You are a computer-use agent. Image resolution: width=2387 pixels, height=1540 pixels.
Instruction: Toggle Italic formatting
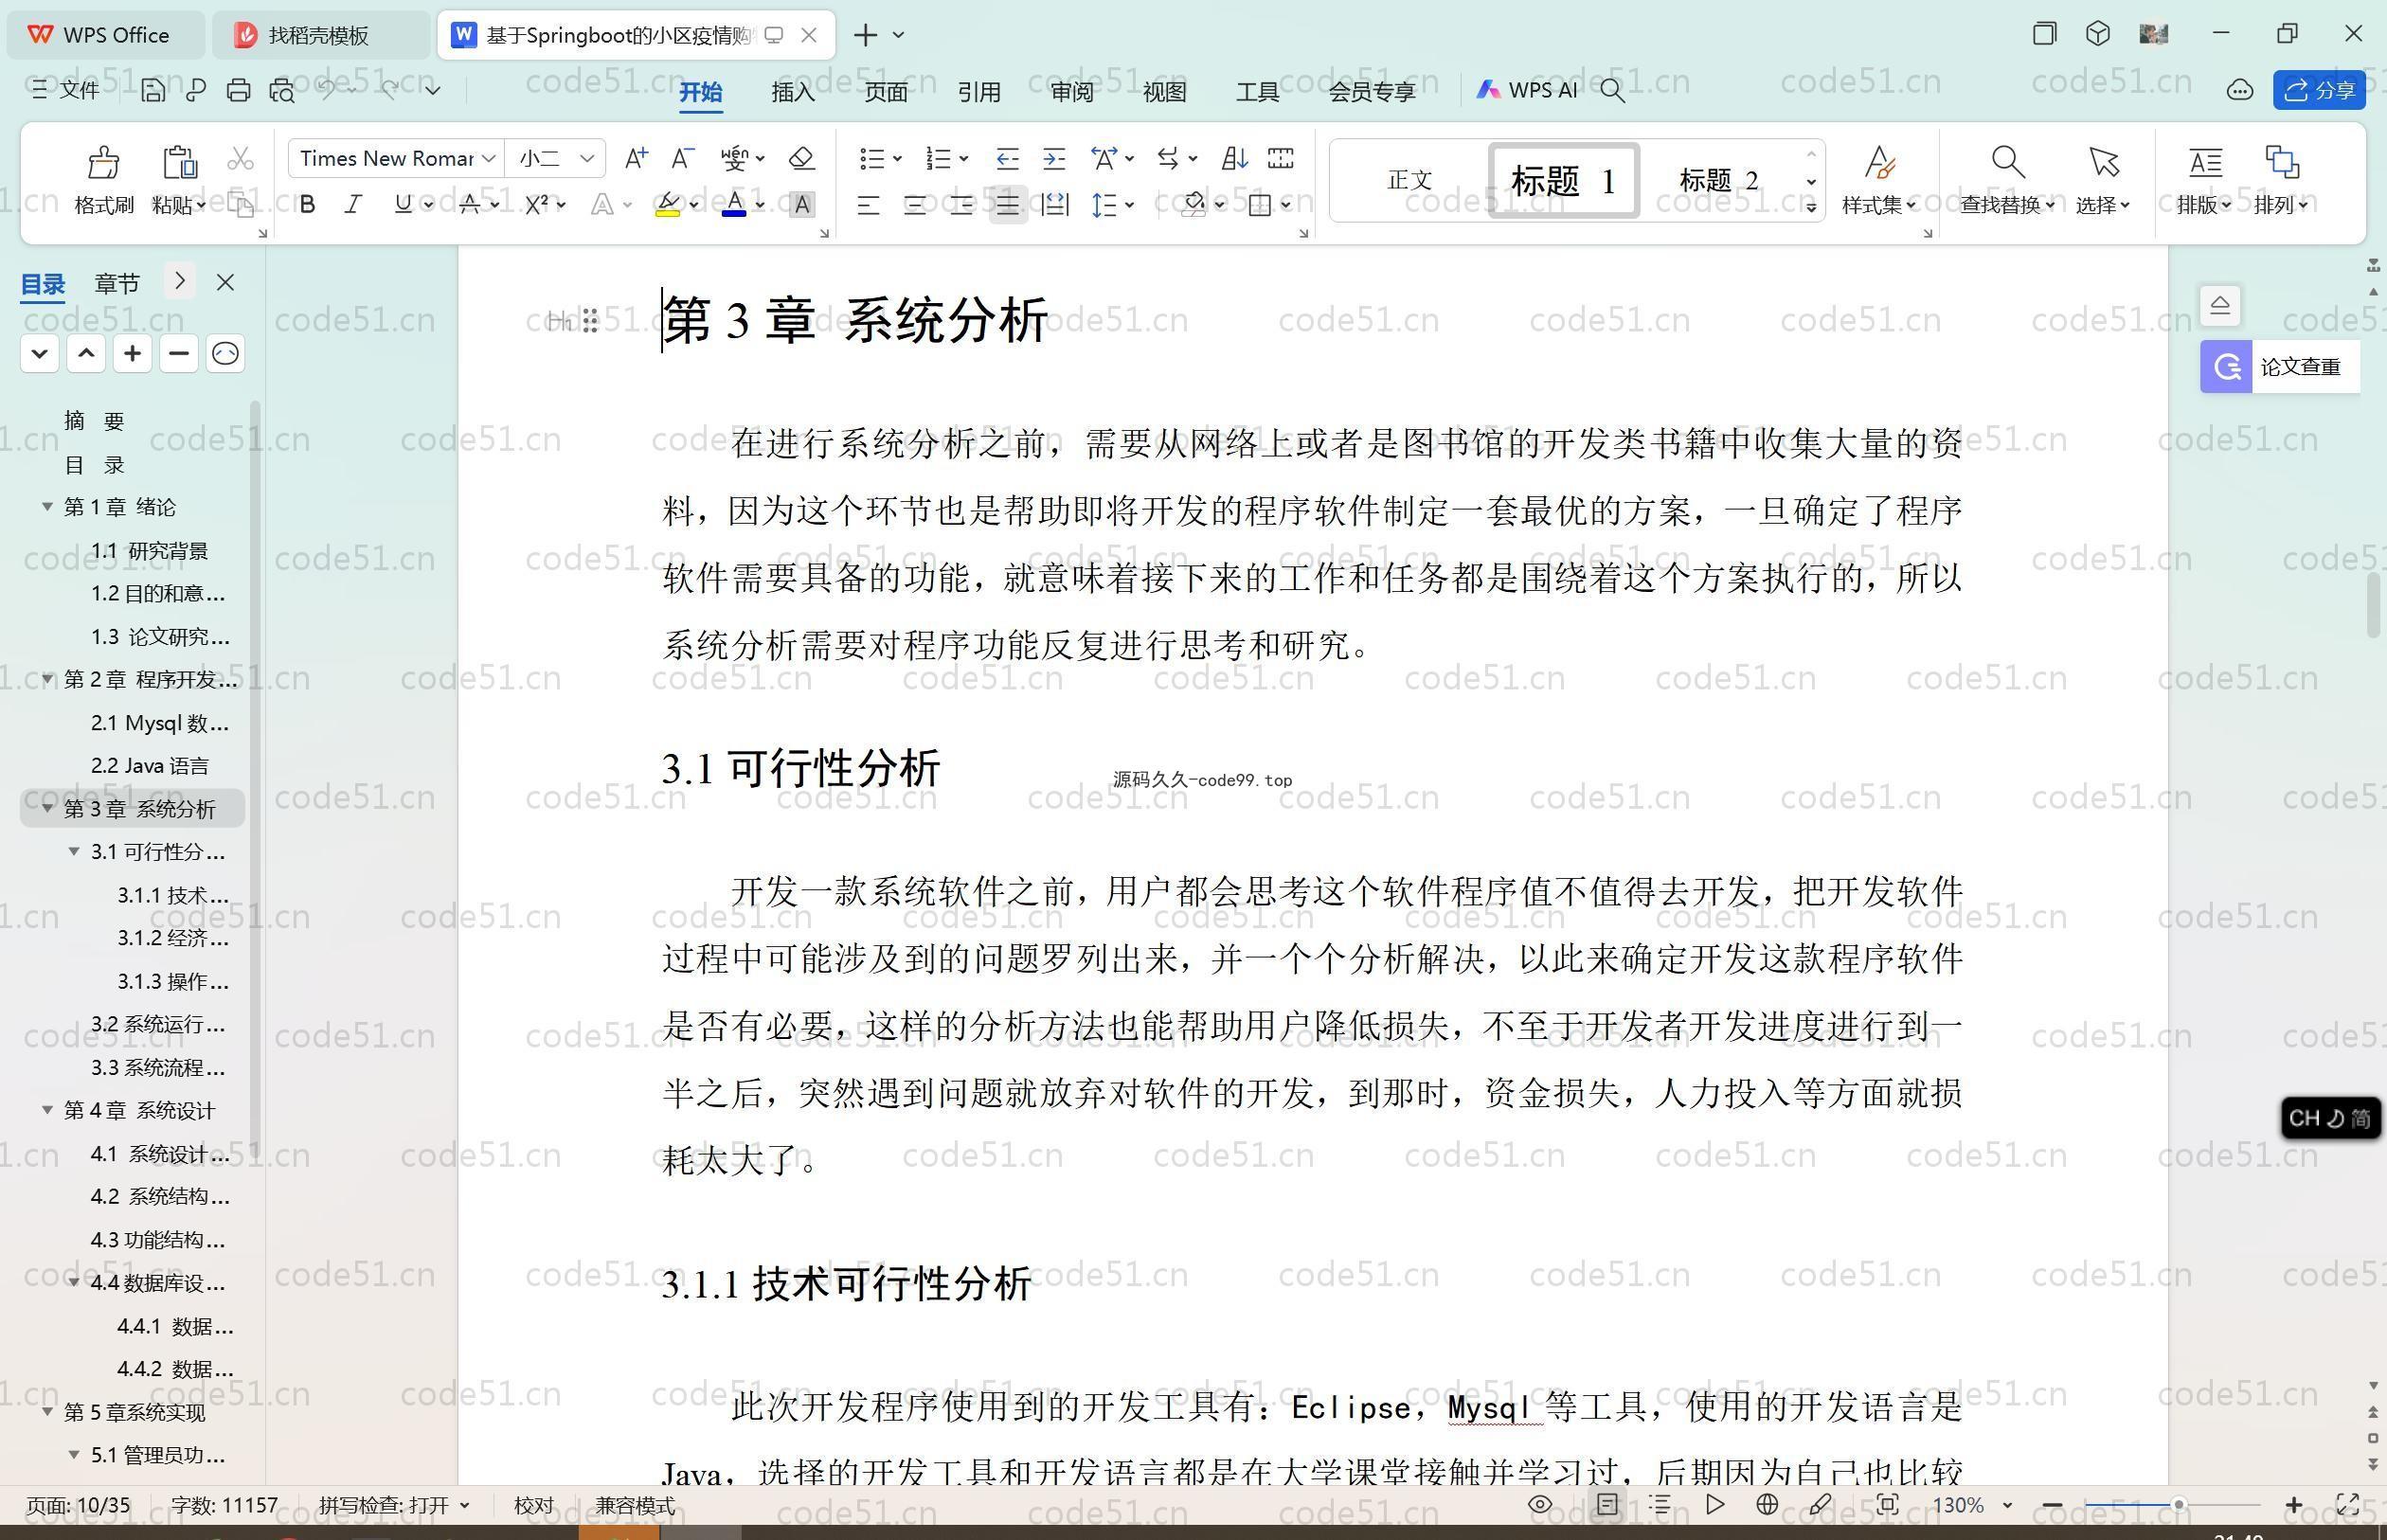(x=353, y=205)
